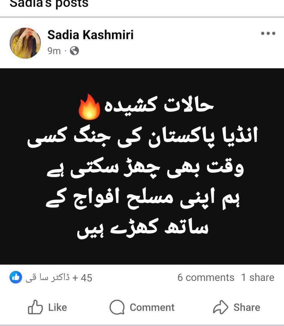Click the arrow Share icon
This screenshot has width=284, height=326.
(220, 307)
